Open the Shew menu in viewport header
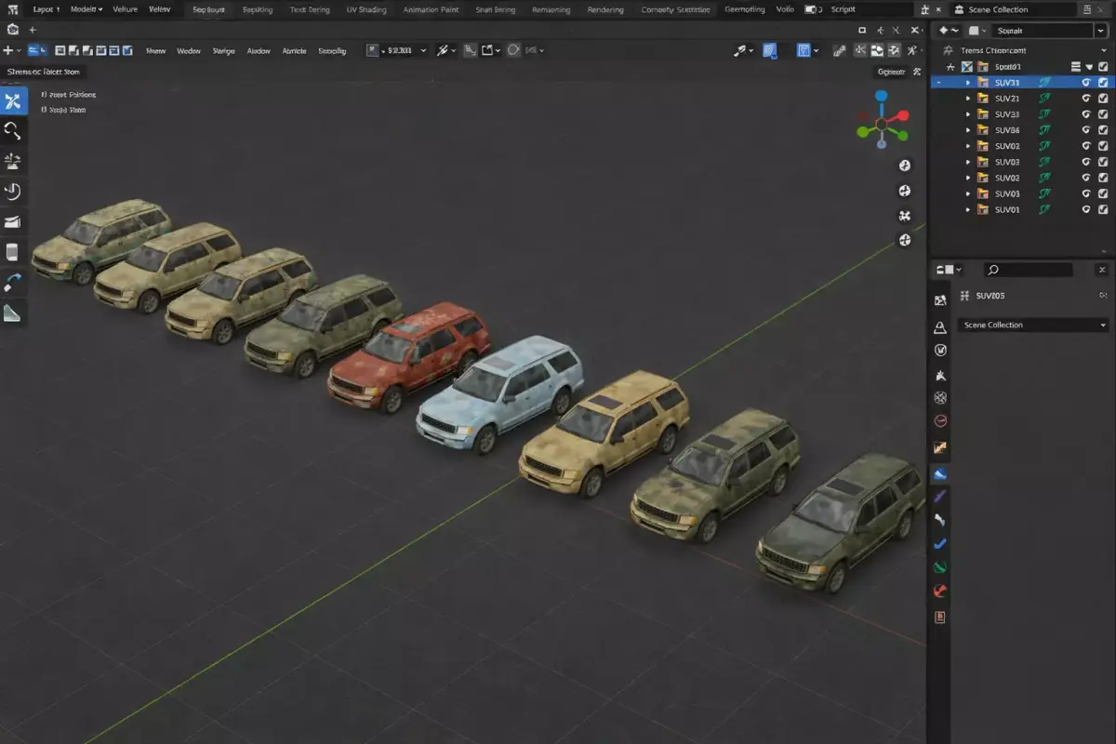This screenshot has height=744, width=1116. (155, 51)
